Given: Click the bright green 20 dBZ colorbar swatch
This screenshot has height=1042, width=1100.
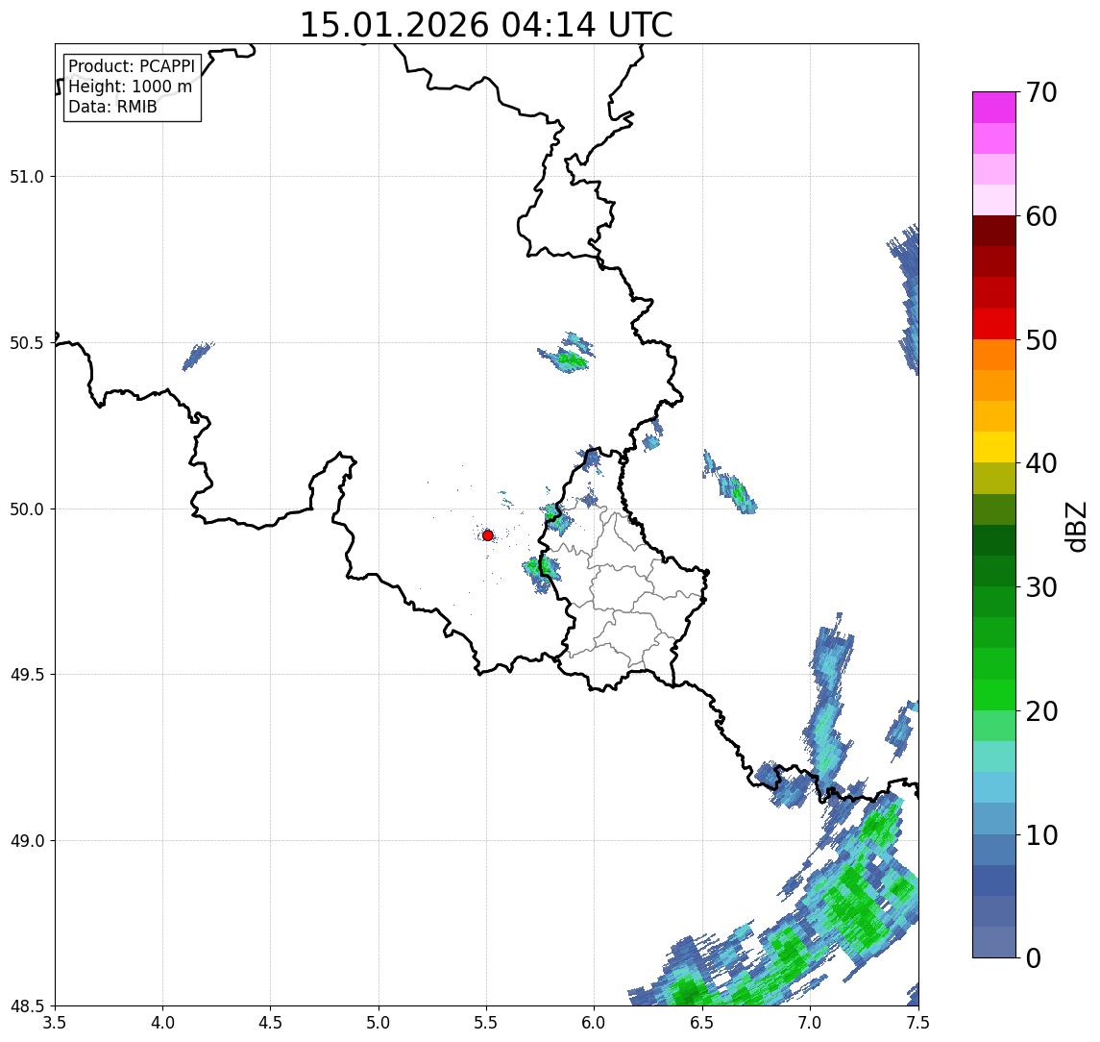Looking at the screenshot, I should click(x=994, y=694).
